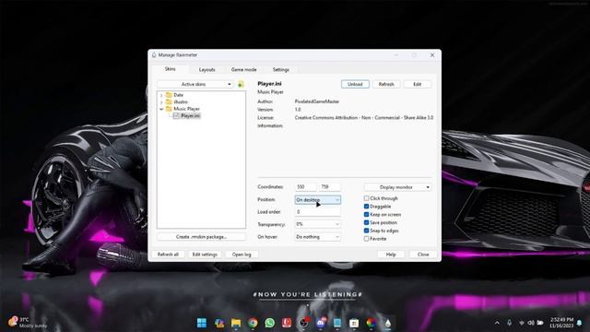Click the Rainmeter logo in the title bar
590x332 pixels.
point(154,55)
